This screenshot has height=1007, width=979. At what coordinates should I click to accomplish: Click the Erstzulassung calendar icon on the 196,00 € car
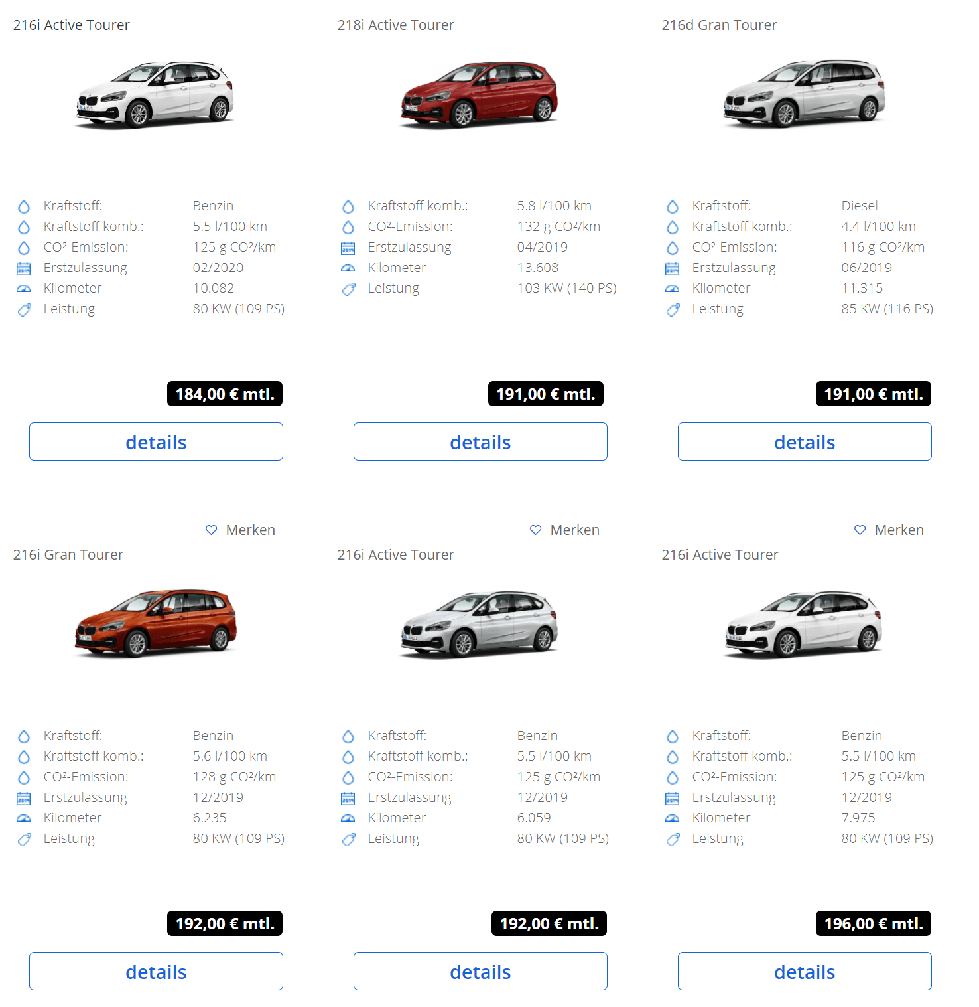pos(673,798)
